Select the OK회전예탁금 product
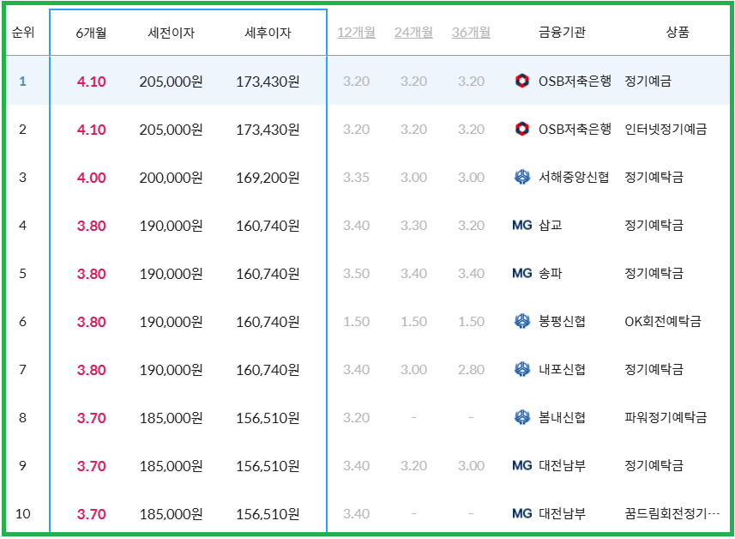735x539 pixels. point(663,321)
